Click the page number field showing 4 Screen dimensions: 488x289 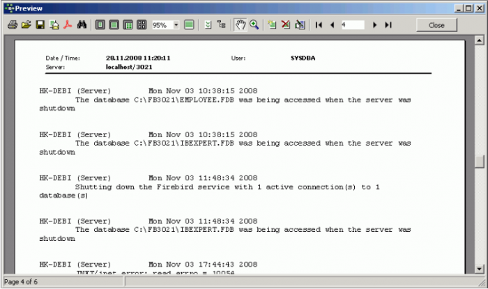click(x=353, y=25)
